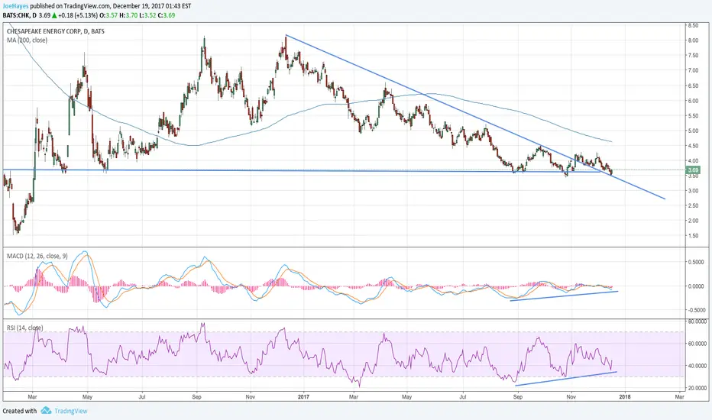Click the O:3.57 open value
This screenshot has width=712, height=420.
pyautogui.click(x=108, y=15)
